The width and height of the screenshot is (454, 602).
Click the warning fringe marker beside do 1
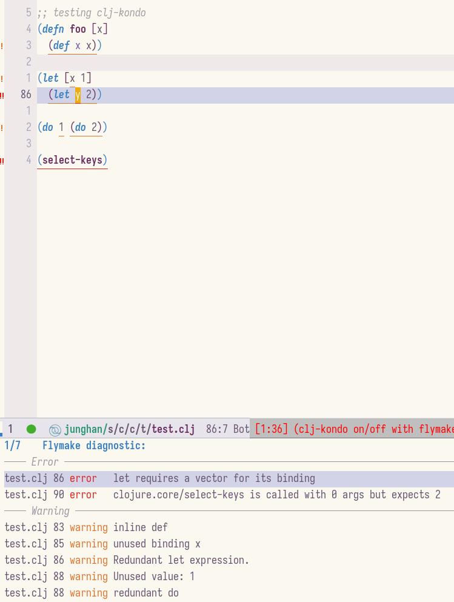[2, 127]
